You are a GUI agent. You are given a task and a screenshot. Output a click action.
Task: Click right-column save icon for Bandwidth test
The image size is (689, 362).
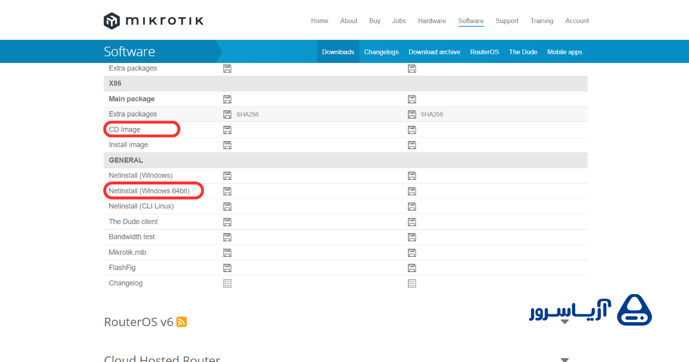pyautogui.click(x=412, y=237)
